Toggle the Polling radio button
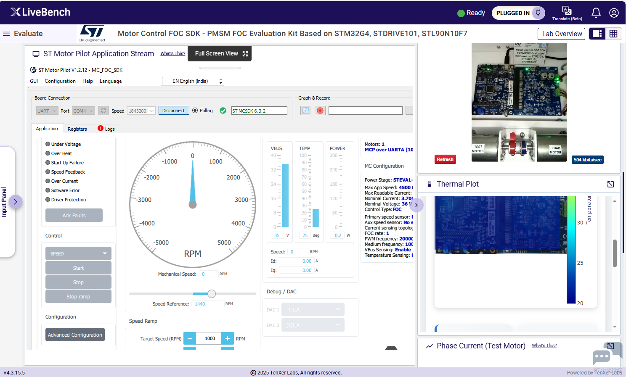626x377 pixels. point(195,111)
